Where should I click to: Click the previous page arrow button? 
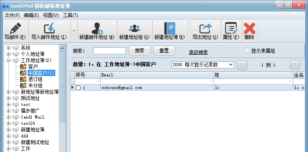(242, 65)
